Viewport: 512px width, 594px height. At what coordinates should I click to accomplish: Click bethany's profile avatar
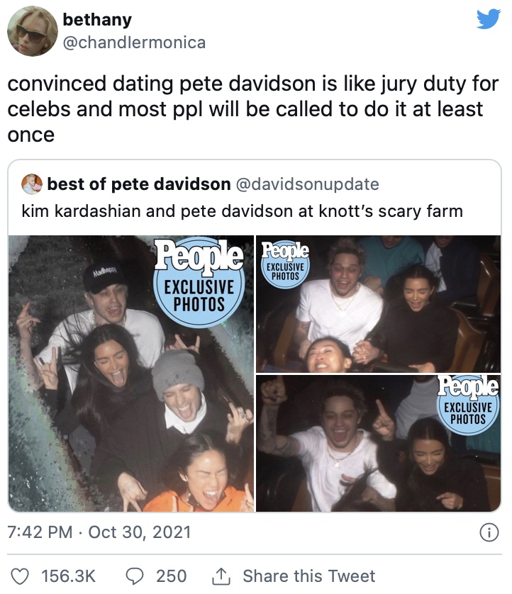33,31
